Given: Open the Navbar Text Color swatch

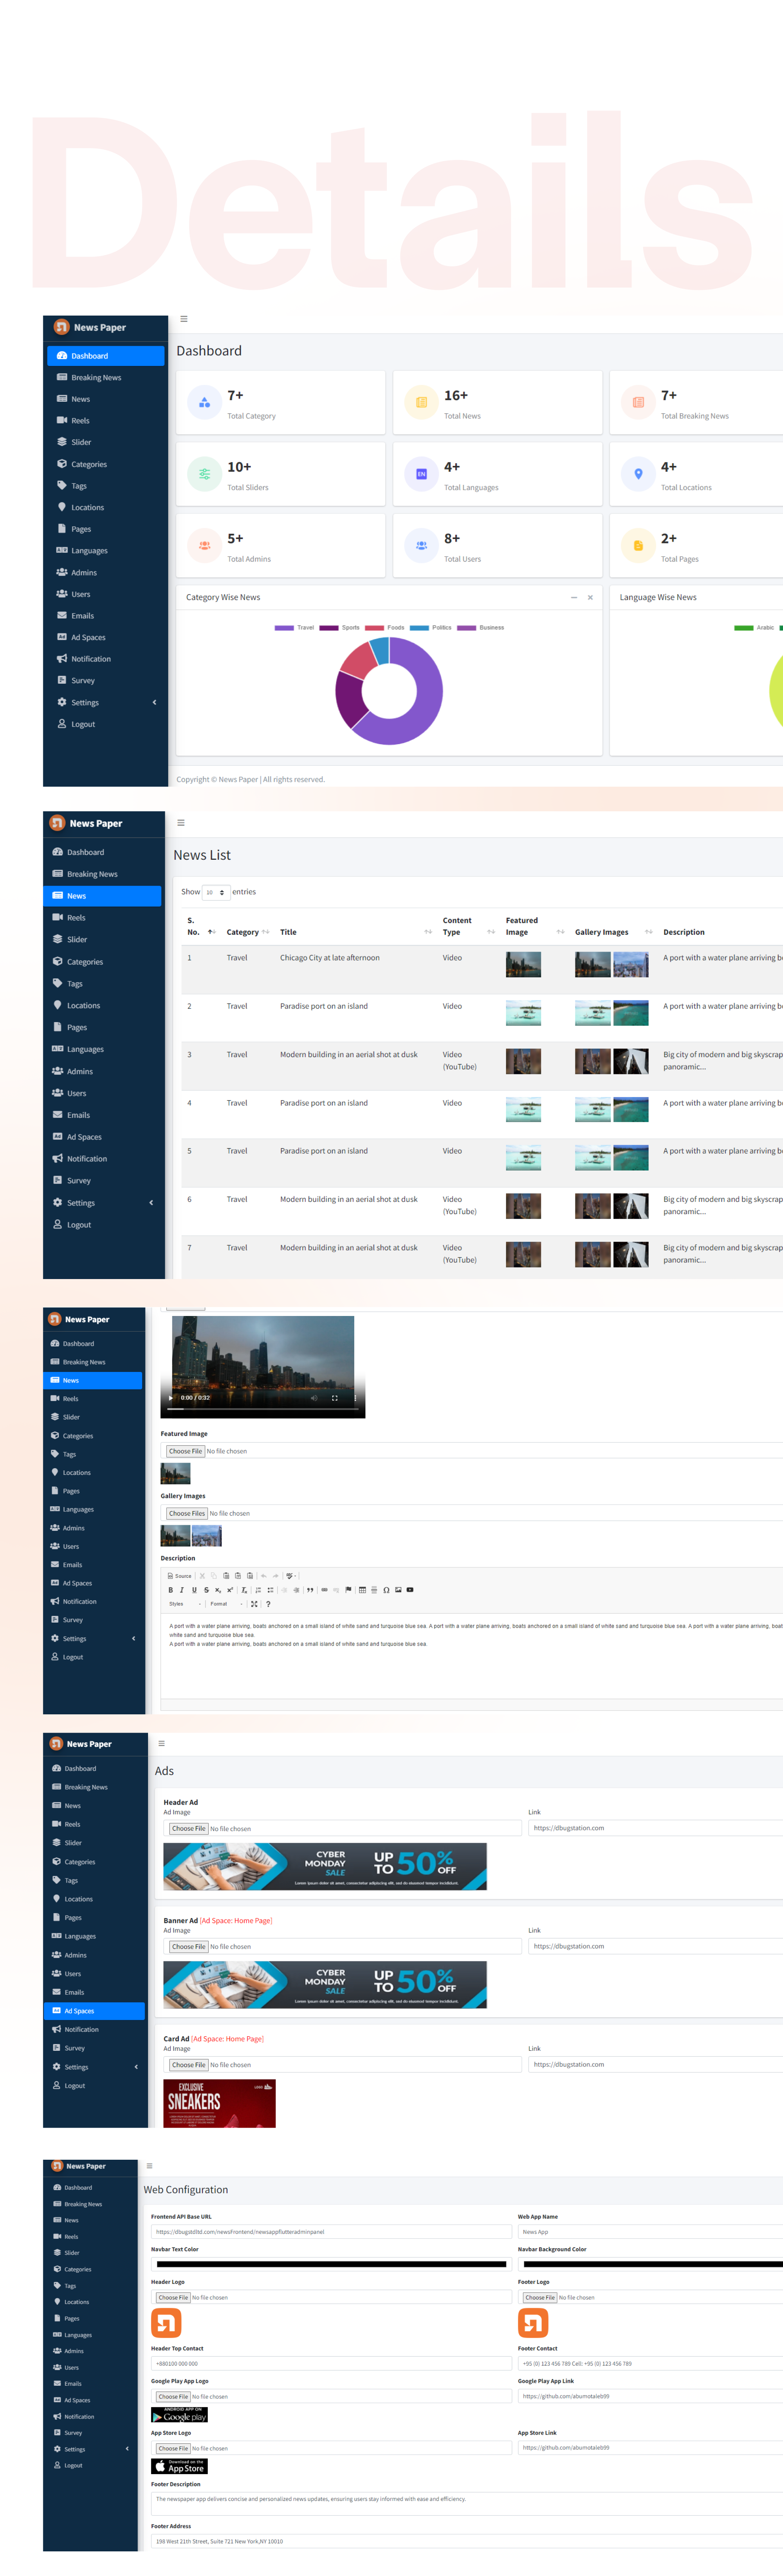Looking at the screenshot, I should coord(331,2263).
